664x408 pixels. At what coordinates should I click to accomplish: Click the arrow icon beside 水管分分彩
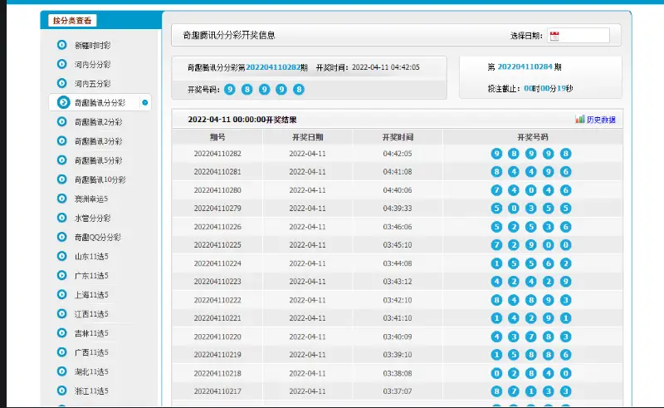61,218
